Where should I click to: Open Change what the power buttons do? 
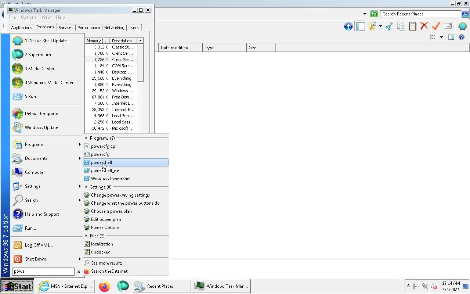click(126, 203)
